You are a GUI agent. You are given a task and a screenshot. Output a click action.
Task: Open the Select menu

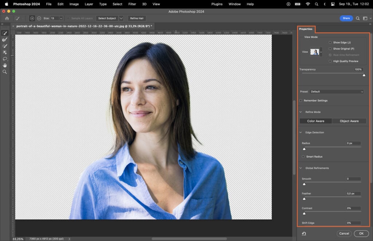(x=117, y=4)
